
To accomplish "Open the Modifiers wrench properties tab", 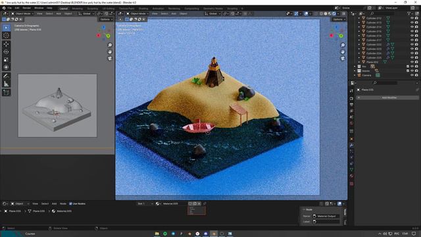I will click(351, 145).
